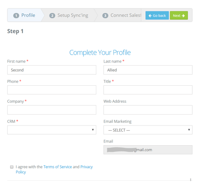Go to the Setup Sync'ing step
This screenshot has width=204, height=185.
[69, 15]
